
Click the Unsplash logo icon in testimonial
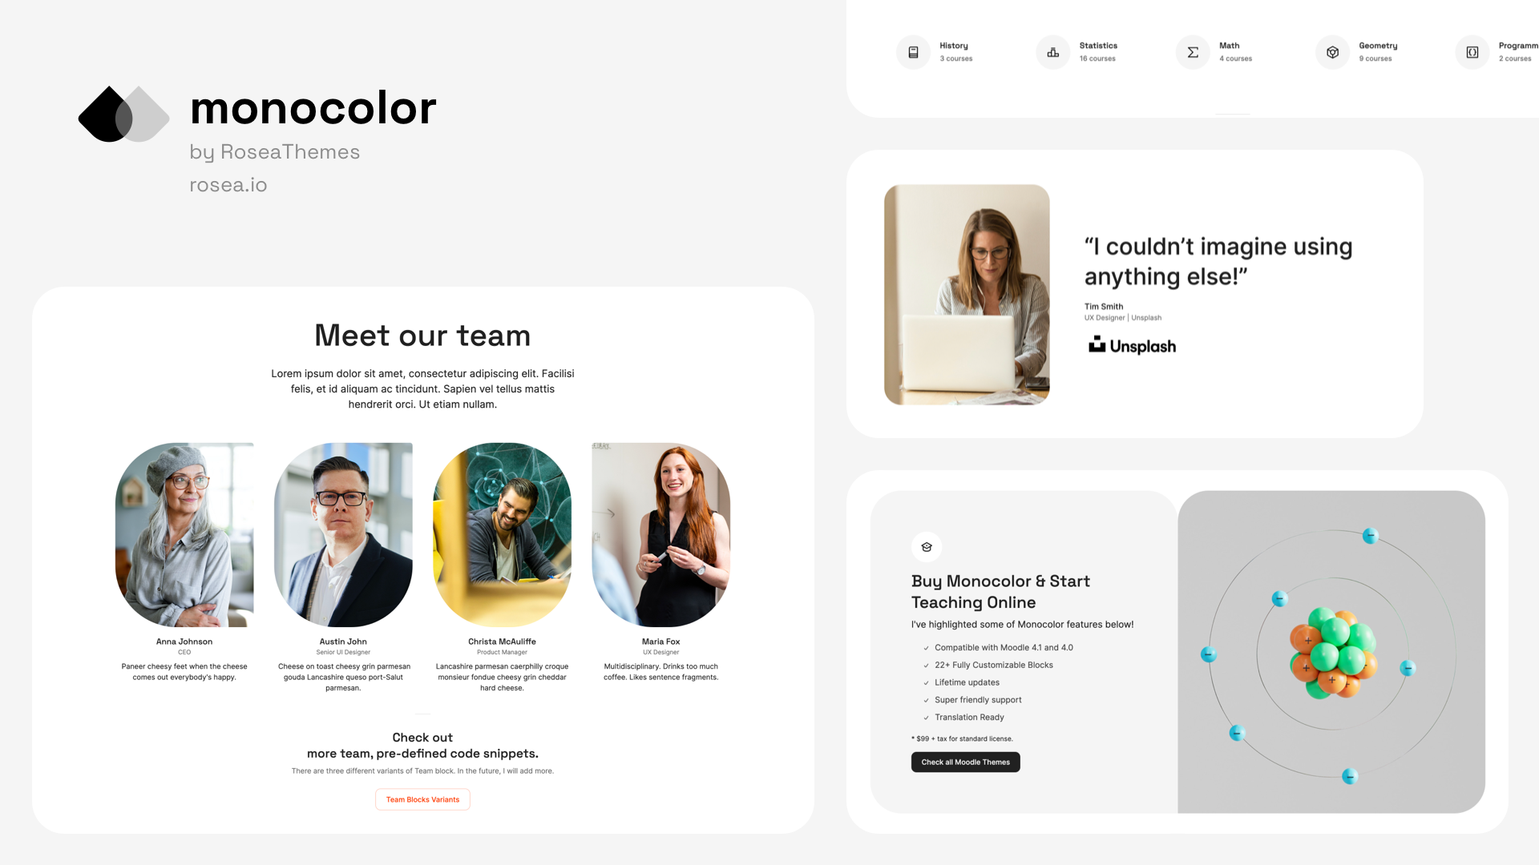[x=1097, y=342]
